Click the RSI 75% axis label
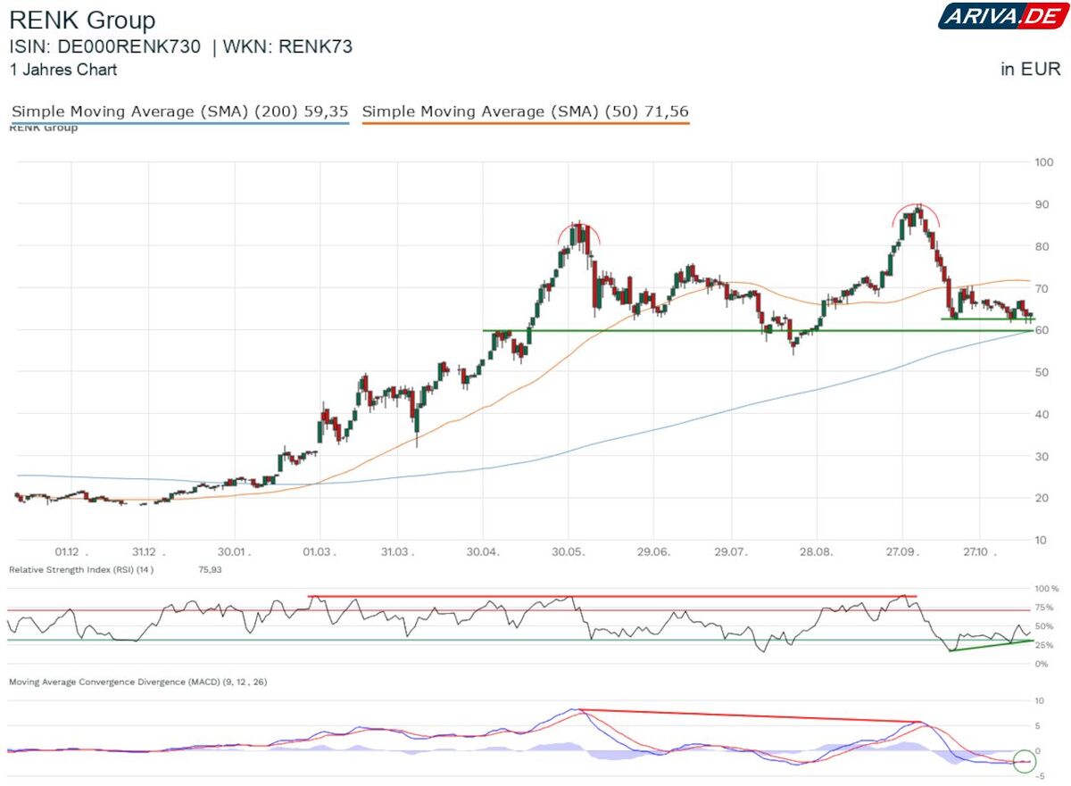The width and height of the screenshot is (1071, 786). (x=1043, y=608)
